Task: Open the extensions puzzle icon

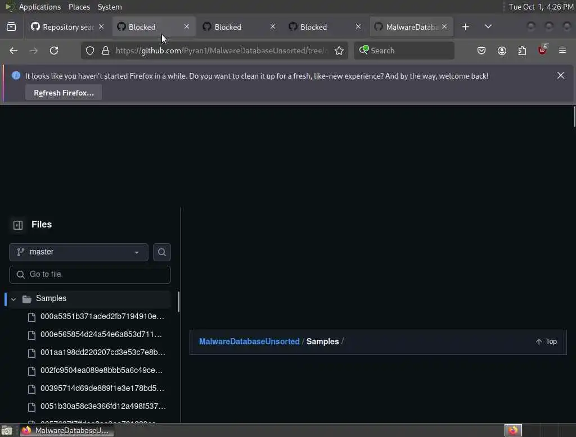Action: pos(522,51)
